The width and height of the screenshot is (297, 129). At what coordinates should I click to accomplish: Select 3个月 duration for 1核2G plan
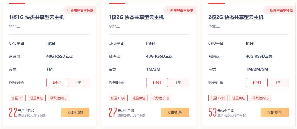point(157,82)
